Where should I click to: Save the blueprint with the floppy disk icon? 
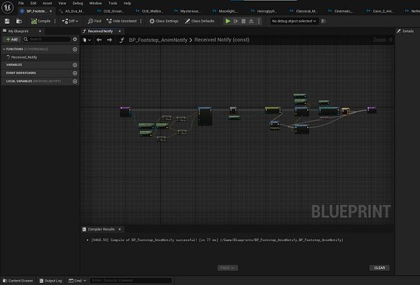coord(7,21)
